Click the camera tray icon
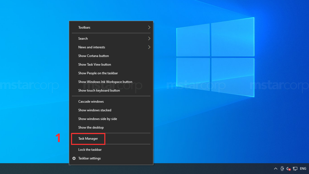Image resolution: width=309 pixels, height=174 pixels. click(x=282, y=169)
